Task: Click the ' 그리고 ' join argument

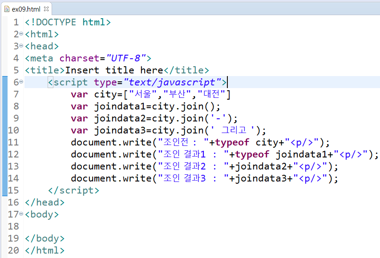Action: (233, 130)
